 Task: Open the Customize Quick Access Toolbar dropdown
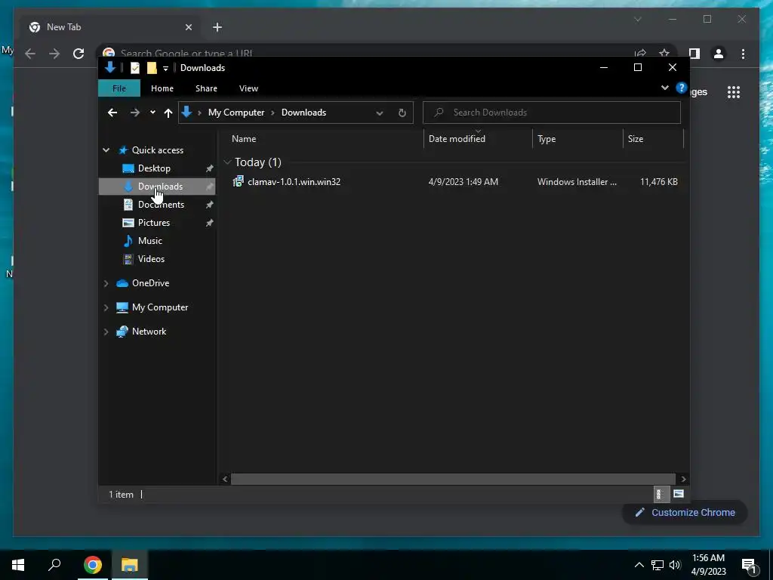(165, 69)
